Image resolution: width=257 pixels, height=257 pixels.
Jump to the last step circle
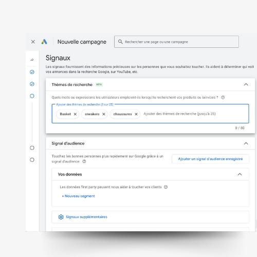pyautogui.click(x=32, y=160)
